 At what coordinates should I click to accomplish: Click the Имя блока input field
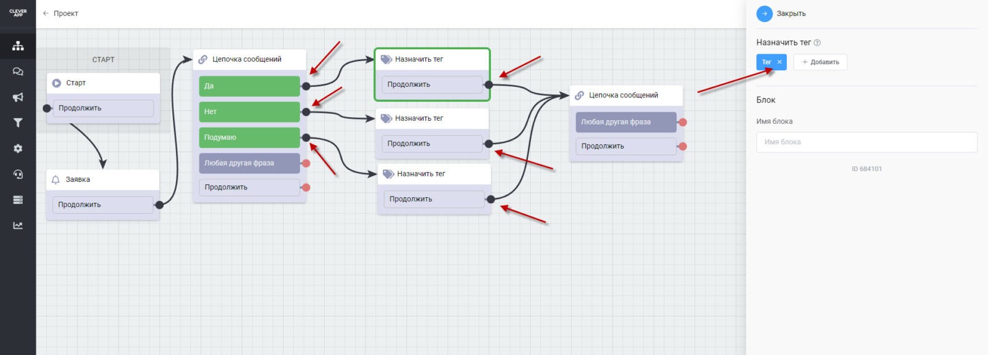(866, 142)
